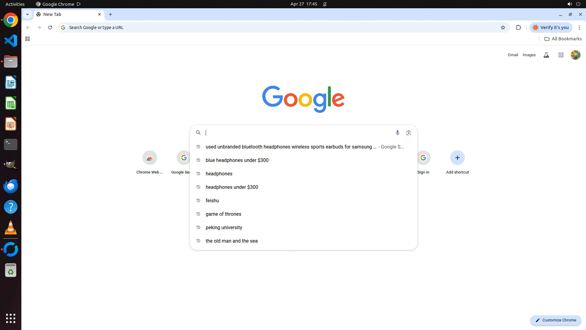Screen dimensions: 586x330
Task: Open Google Lens image search icon
Action: coord(409,133)
